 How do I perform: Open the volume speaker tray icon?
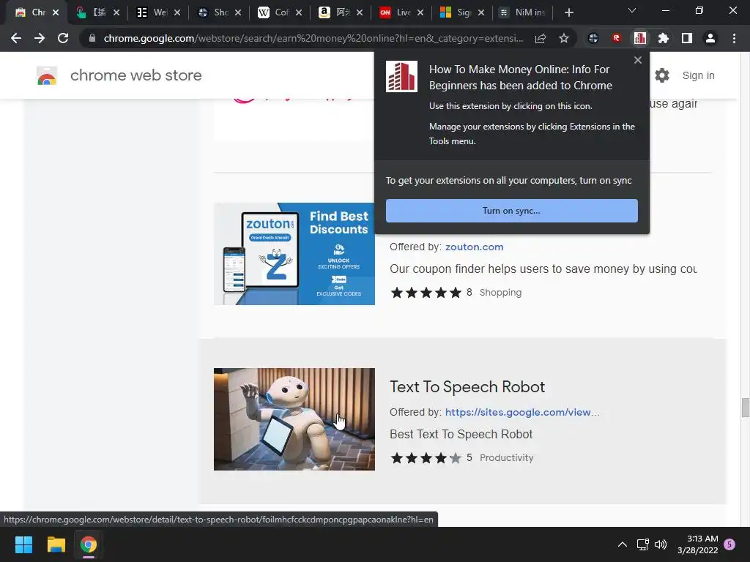click(661, 544)
